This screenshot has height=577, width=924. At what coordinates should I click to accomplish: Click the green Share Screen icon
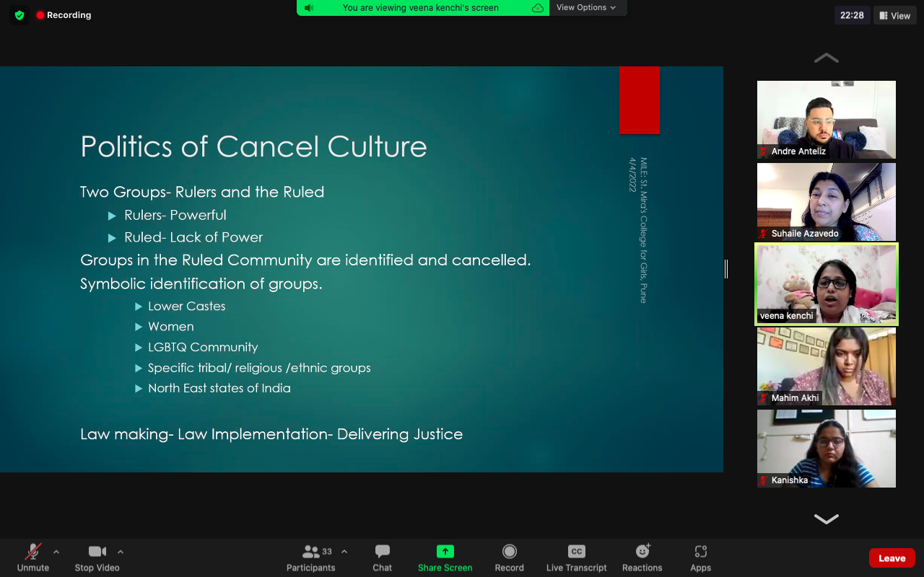click(445, 552)
